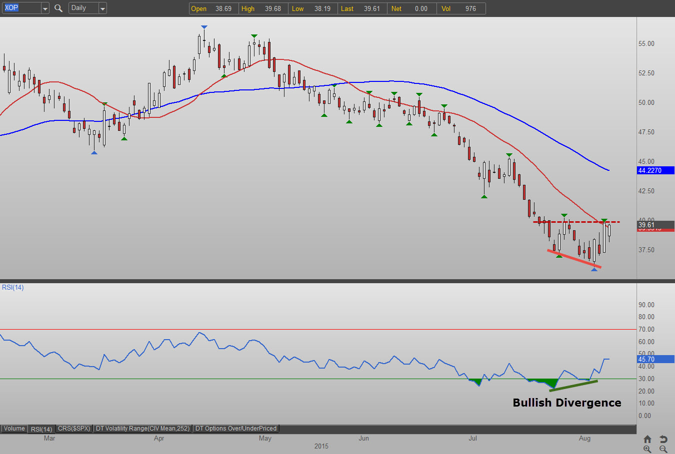Viewport: 675px width, 454px height.
Task: Click the home reset chart icon
Action: 647,439
